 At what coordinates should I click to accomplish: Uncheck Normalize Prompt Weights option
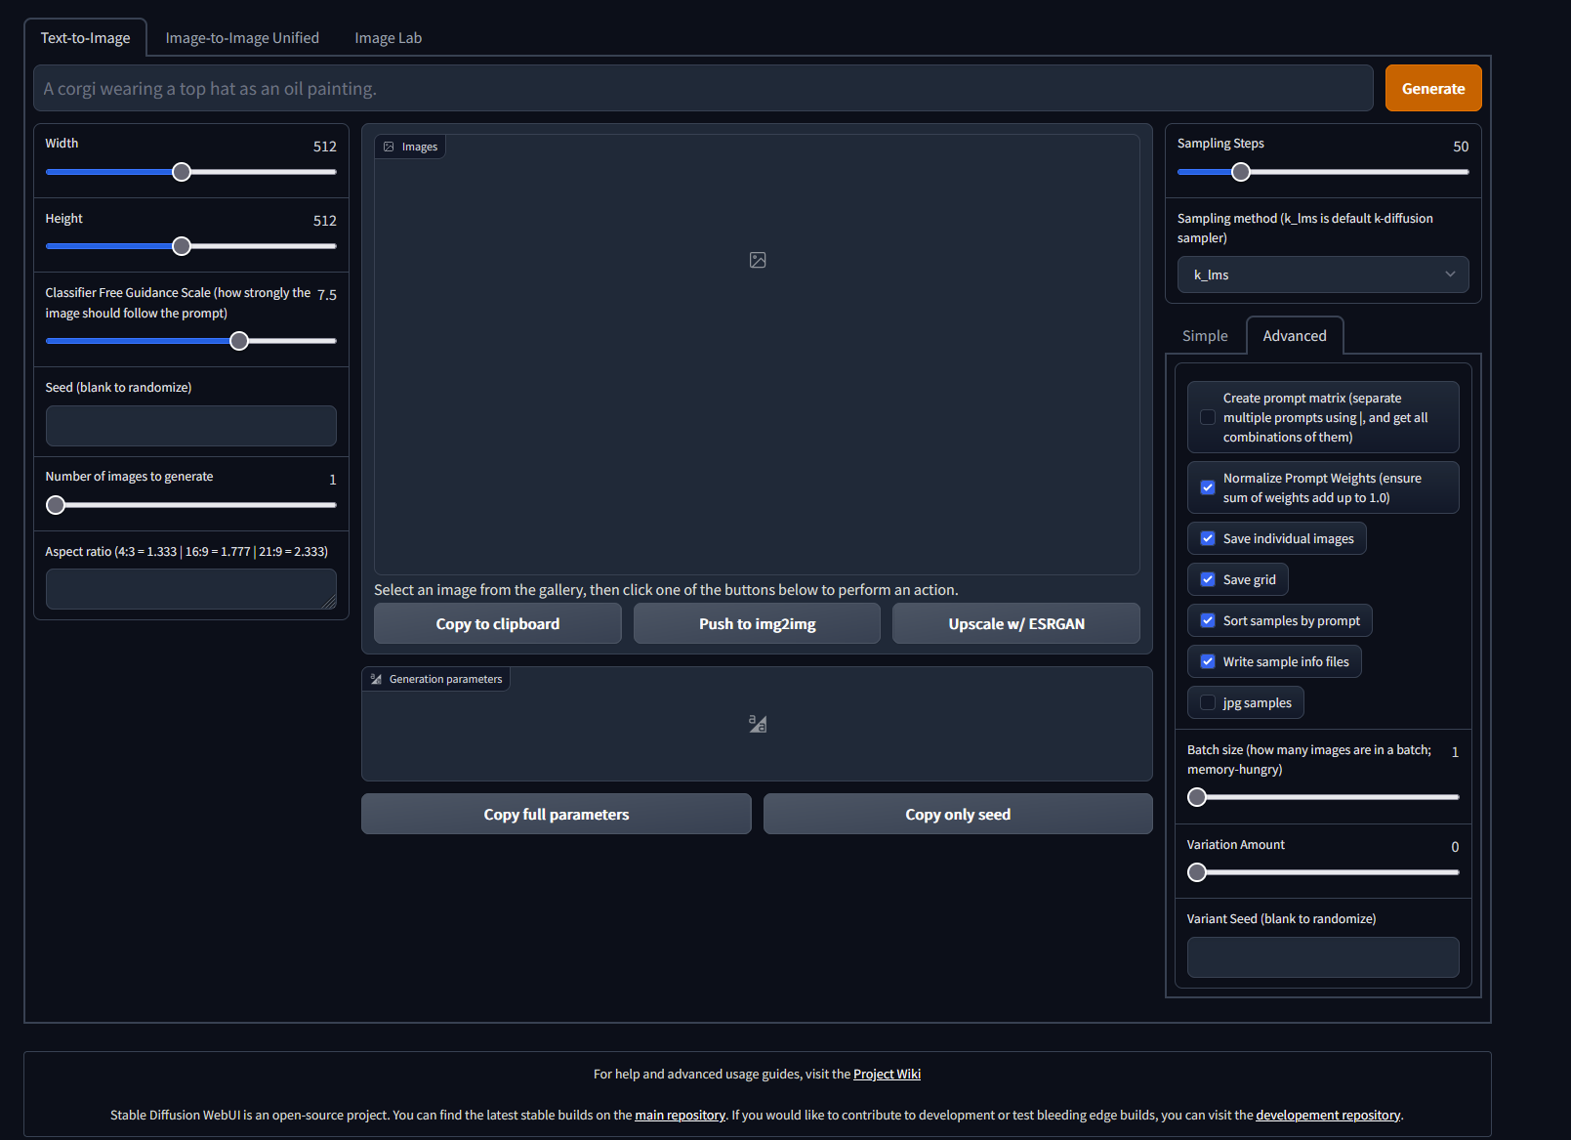point(1208,487)
